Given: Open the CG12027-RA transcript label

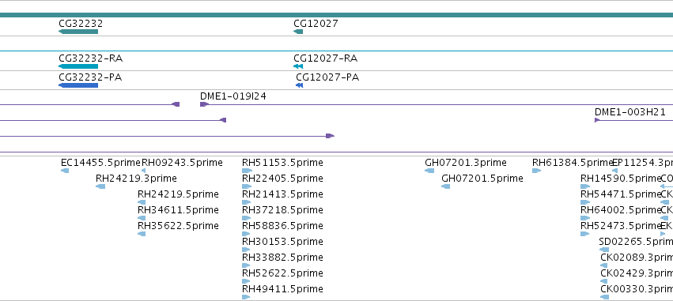Looking at the screenshot, I should [x=325, y=58].
